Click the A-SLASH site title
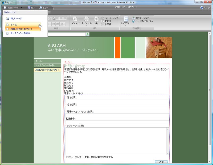This screenshot has height=165, width=213. pos(57,46)
